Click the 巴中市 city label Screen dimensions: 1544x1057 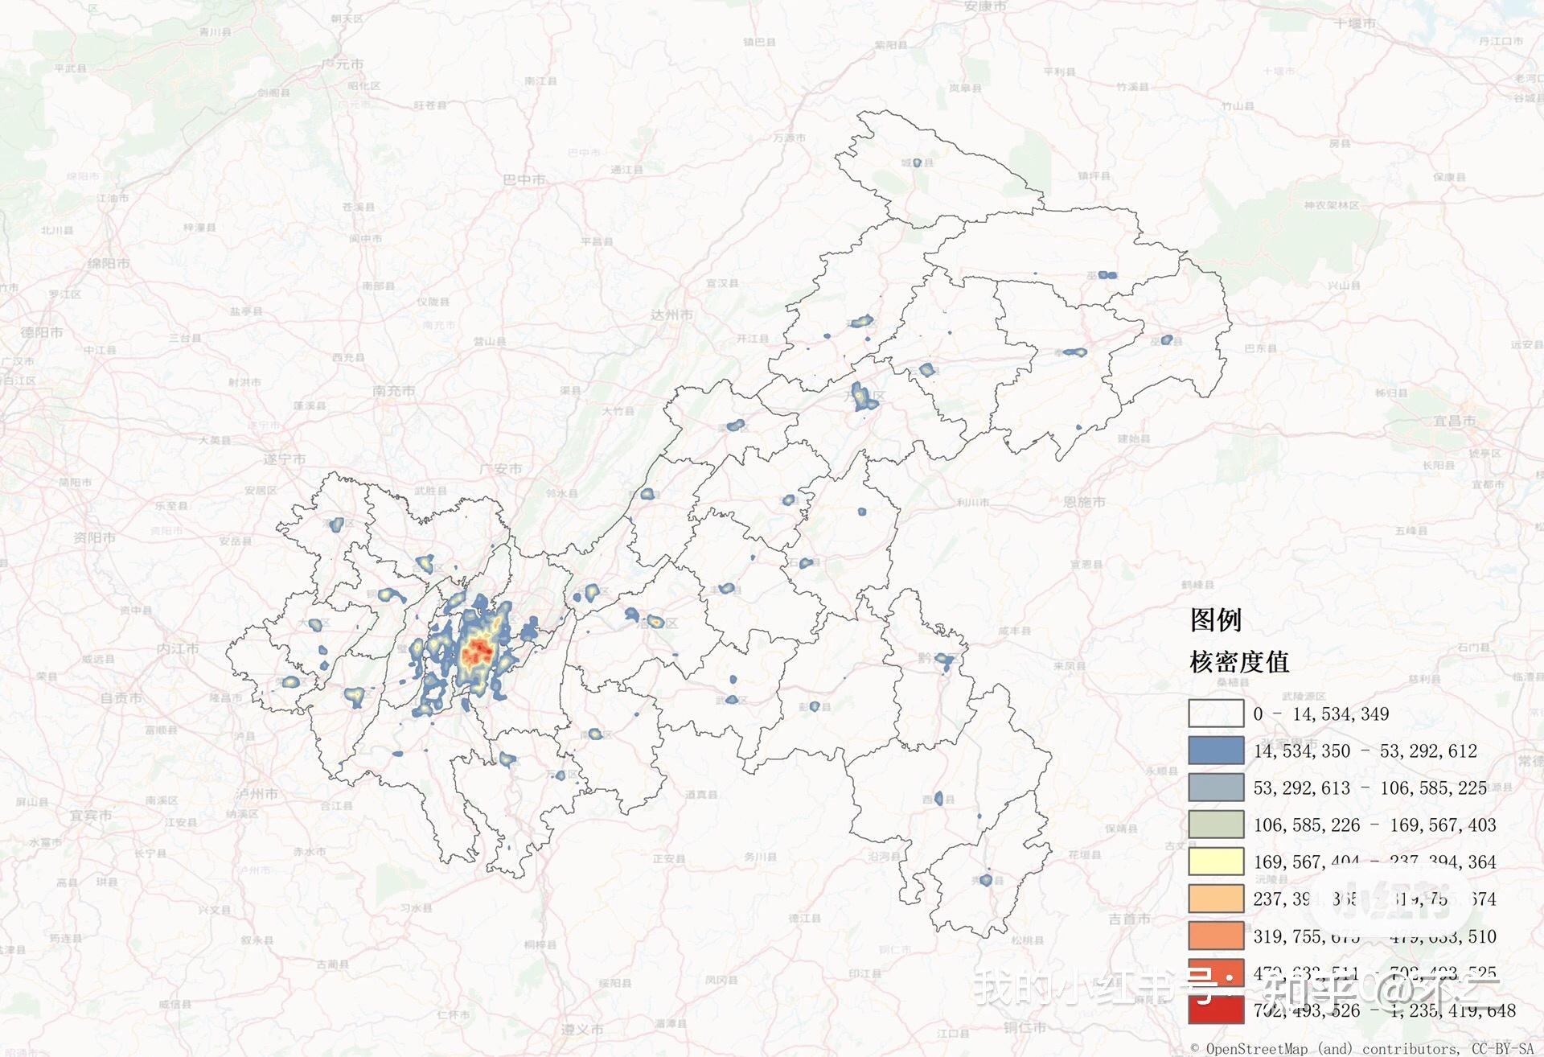pos(524,179)
